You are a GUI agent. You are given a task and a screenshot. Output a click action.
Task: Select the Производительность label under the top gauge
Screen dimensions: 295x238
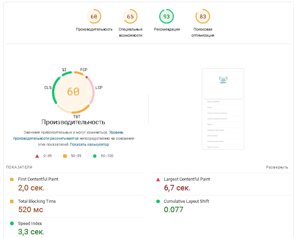click(94, 29)
